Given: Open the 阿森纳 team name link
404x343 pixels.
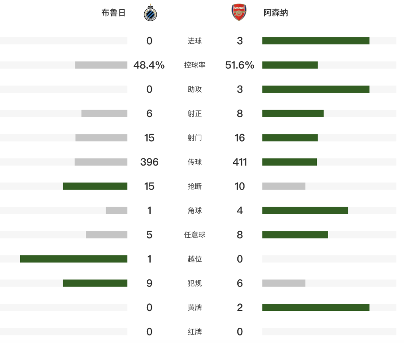Looking at the screenshot, I should coord(276,13).
